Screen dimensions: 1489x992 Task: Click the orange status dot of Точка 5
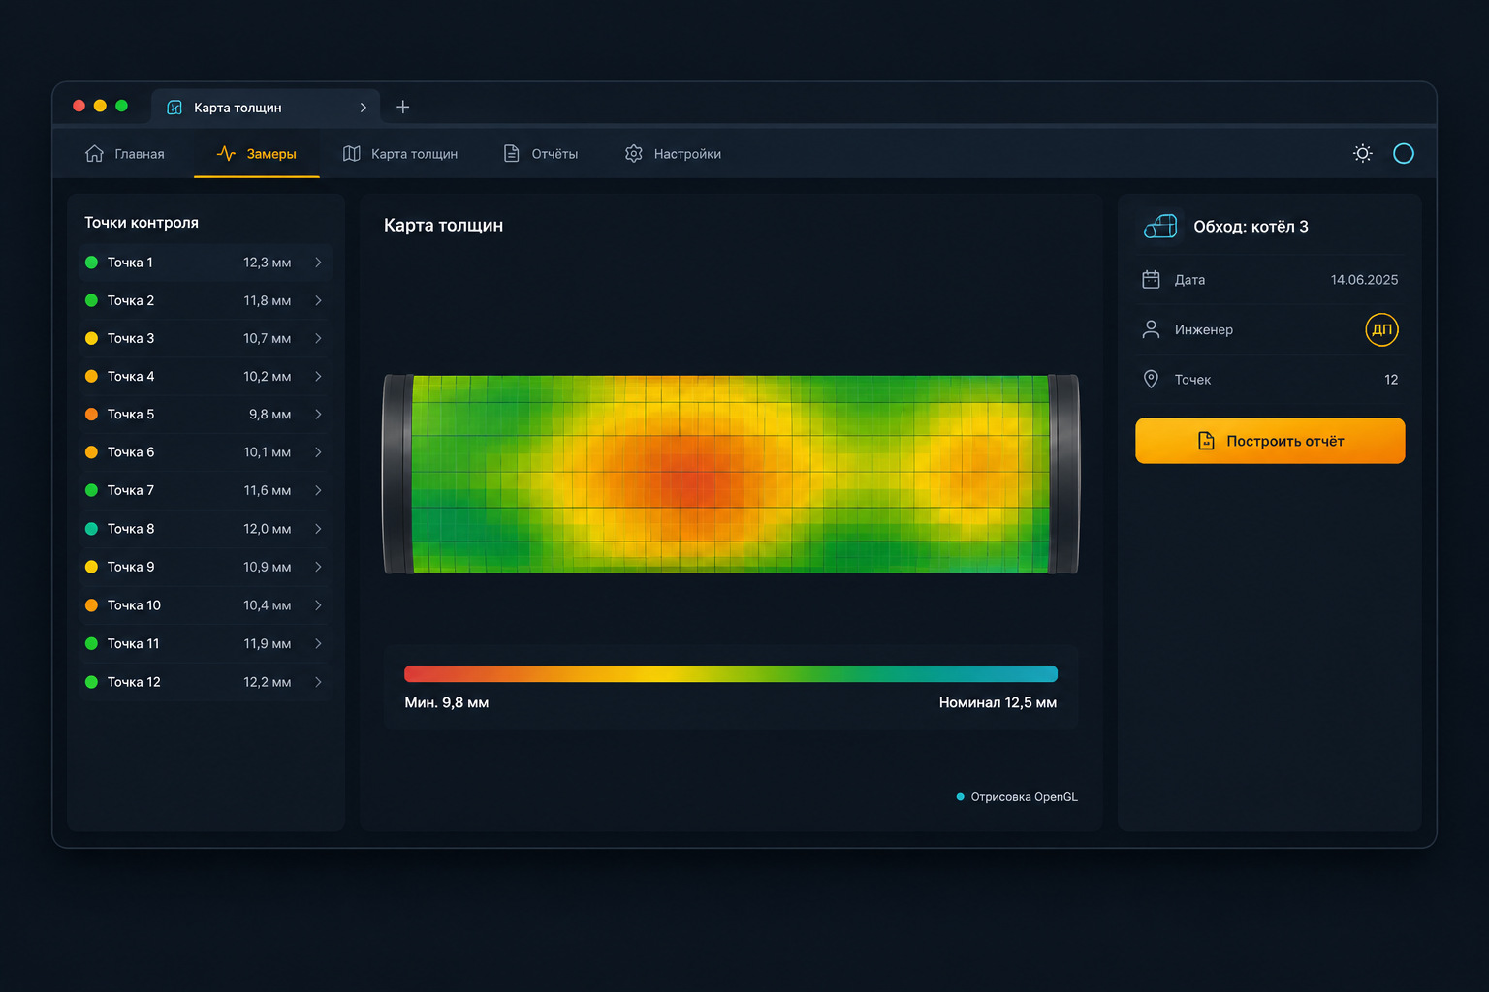click(91, 414)
